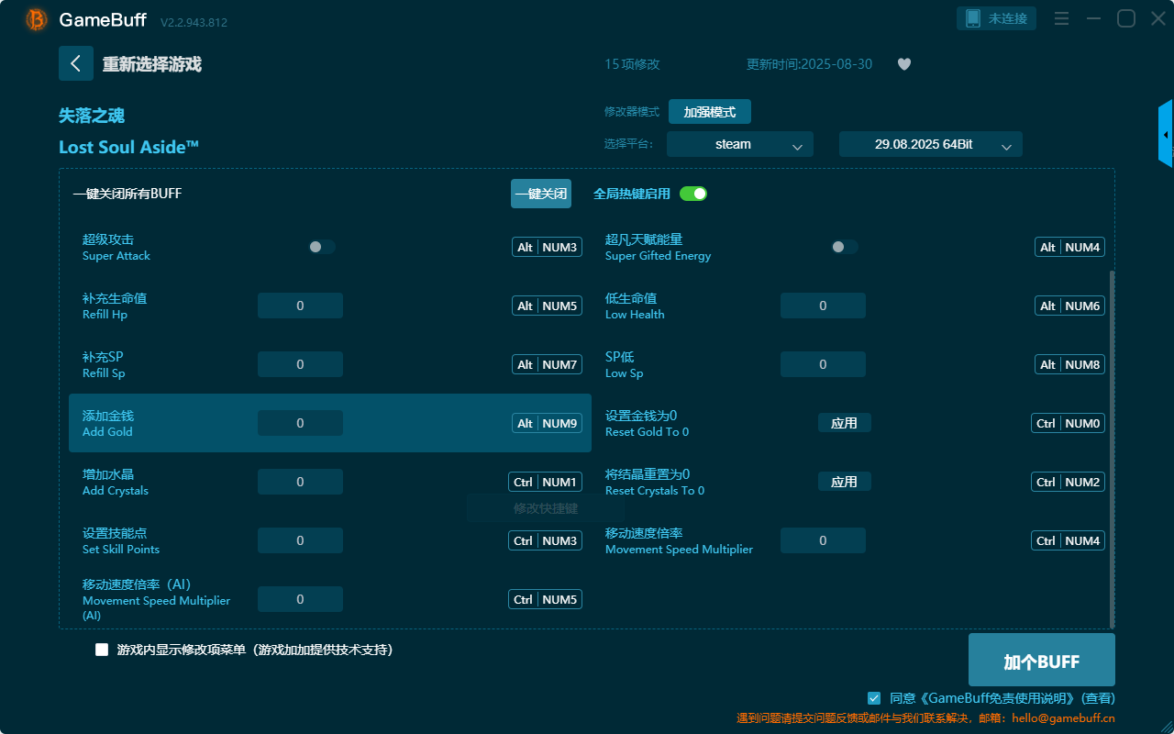Click Ctrl NUM4 hotkey for Movement Speed Multiplier
Viewport: 1174px width, 734px height.
point(1068,540)
